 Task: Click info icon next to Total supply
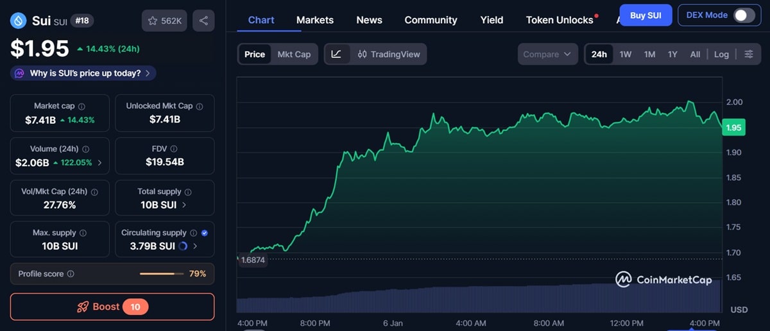coord(188,192)
